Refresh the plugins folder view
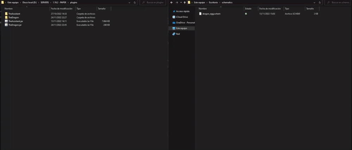 (x=135, y=2)
